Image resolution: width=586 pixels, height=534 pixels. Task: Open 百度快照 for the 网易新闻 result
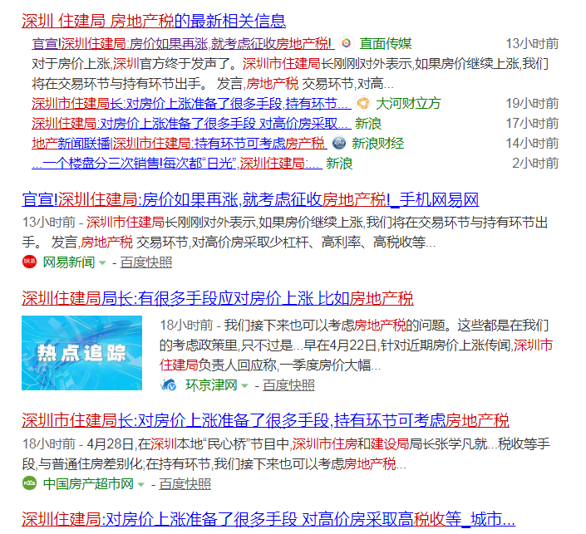click(145, 262)
